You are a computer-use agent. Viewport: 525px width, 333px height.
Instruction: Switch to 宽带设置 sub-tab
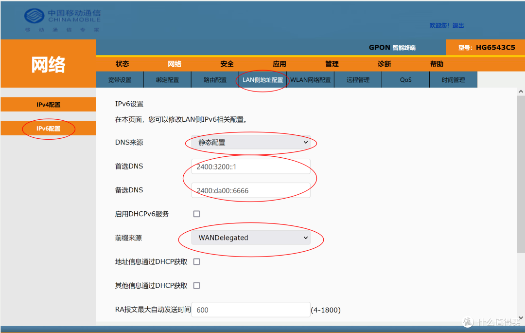tap(120, 79)
